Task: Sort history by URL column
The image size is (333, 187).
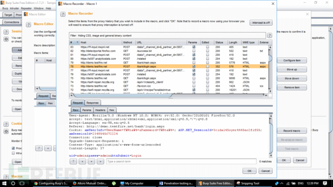Action: click(x=161, y=42)
